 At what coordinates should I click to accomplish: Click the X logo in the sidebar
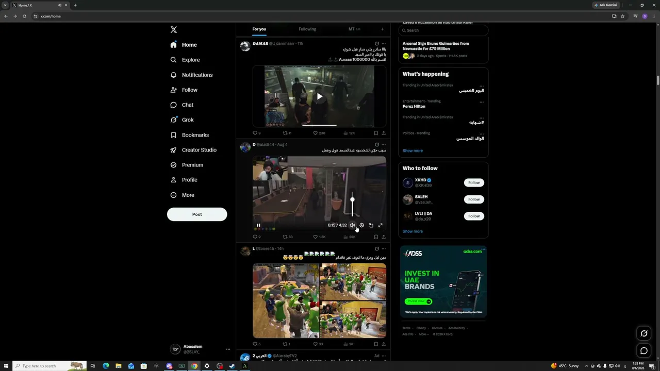[174, 30]
